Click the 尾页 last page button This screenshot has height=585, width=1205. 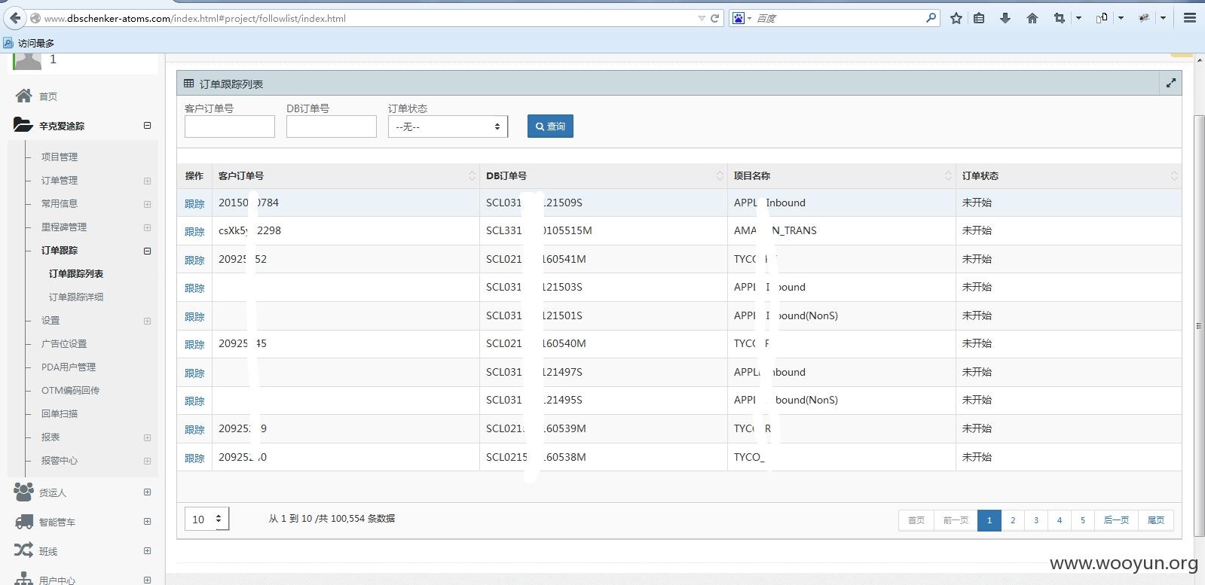pos(1156,520)
